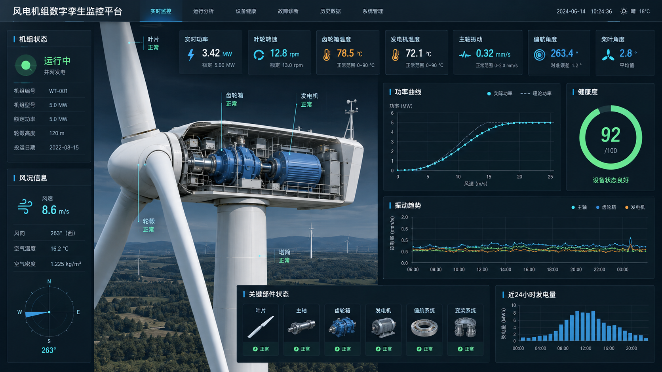The width and height of the screenshot is (662, 372).
Task: Click the 叶片 正常 label on turbine
Action: coord(153,43)
